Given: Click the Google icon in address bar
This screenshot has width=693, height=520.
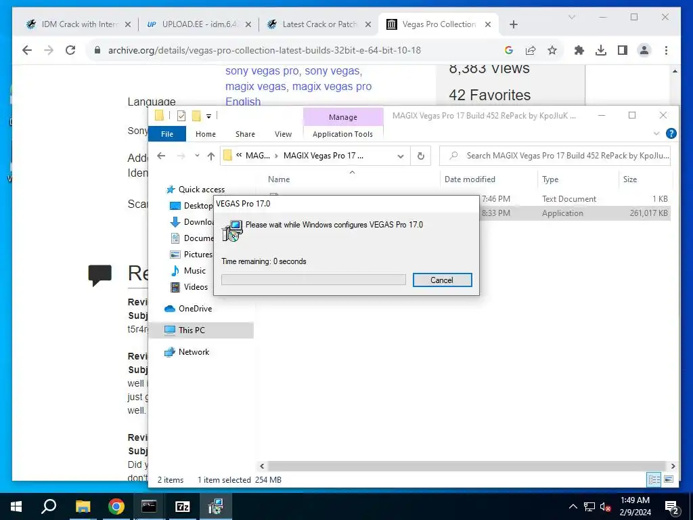Looking at the screenshot, I should coord(509,50).
